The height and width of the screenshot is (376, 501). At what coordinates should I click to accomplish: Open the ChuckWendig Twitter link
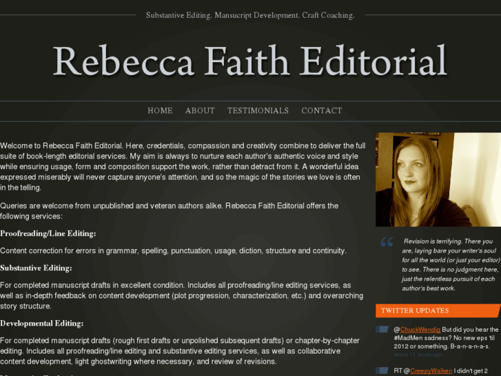[420, 330]
